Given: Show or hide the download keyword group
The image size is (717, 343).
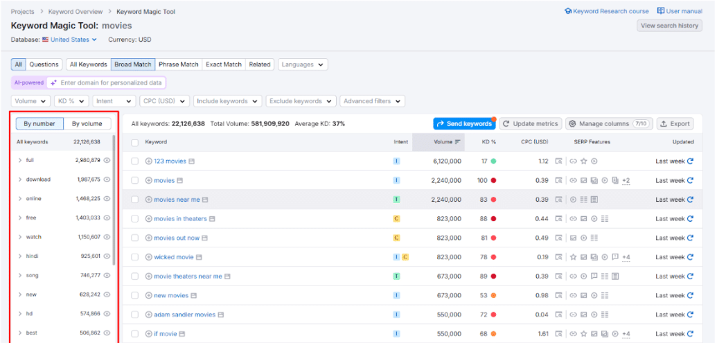Looking at the screenshot, I should pyautogui.click(x=107, y=179).
